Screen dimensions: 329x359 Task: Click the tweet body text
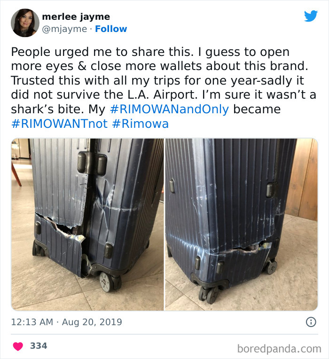[164, 87]
